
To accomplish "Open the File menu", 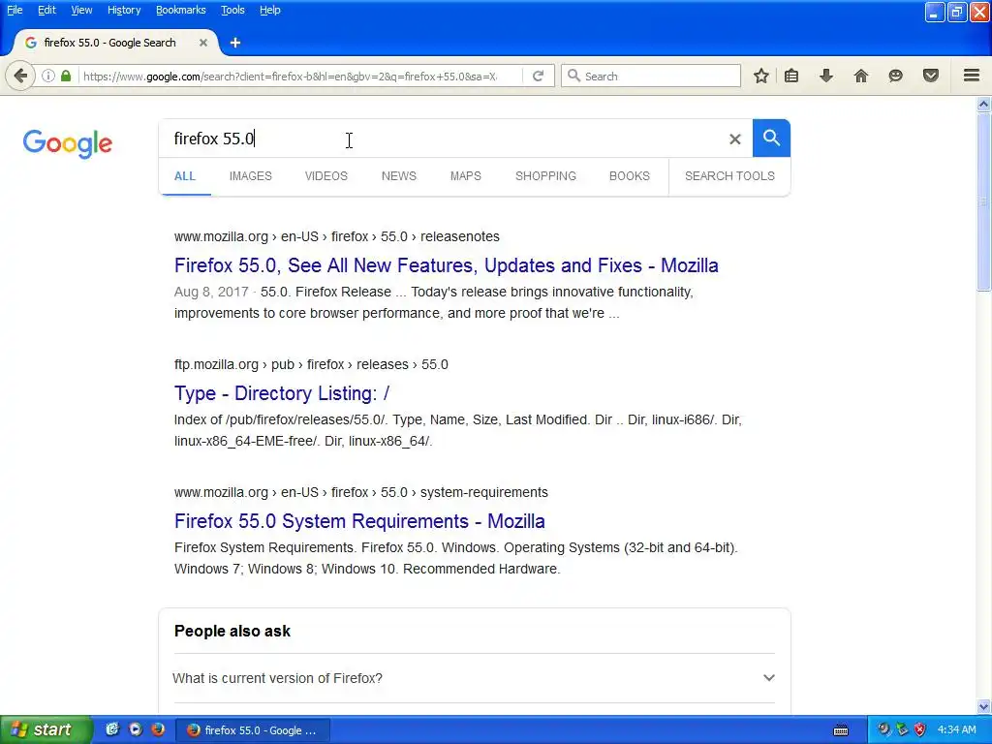I will [15, 10].
